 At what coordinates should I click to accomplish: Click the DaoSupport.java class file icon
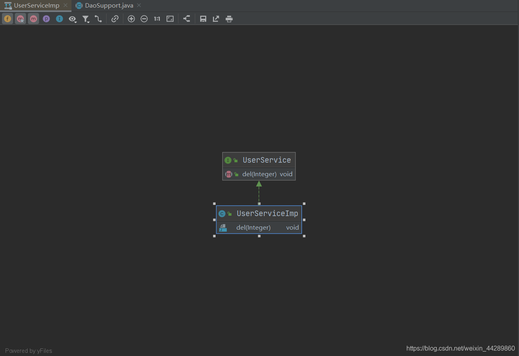point(79,6)
